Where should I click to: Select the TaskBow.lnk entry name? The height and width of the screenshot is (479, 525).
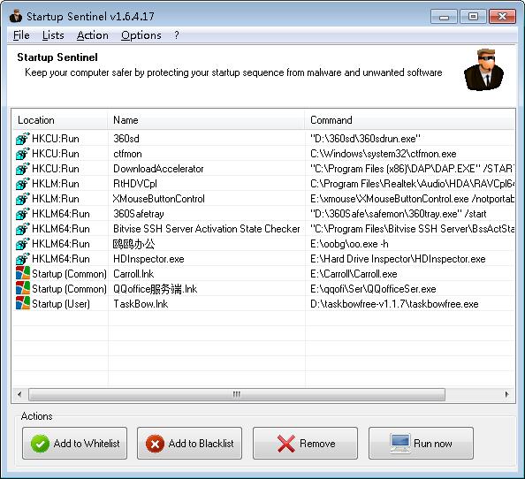(x=141, y=304)
